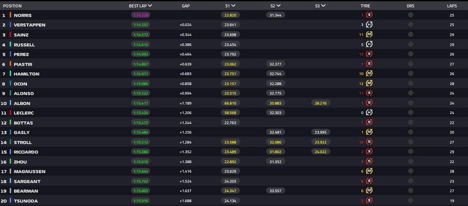Click Magnussen's gap value +1.416
This screenshot has width=468, height=206.
(185, 171)
